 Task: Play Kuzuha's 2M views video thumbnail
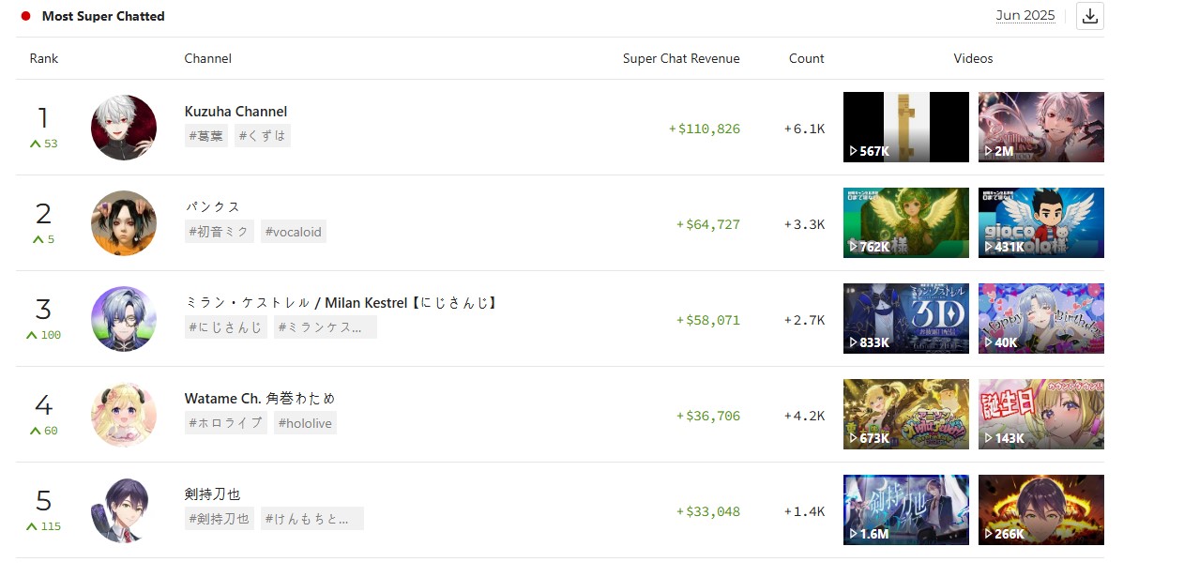[1041, 128]
